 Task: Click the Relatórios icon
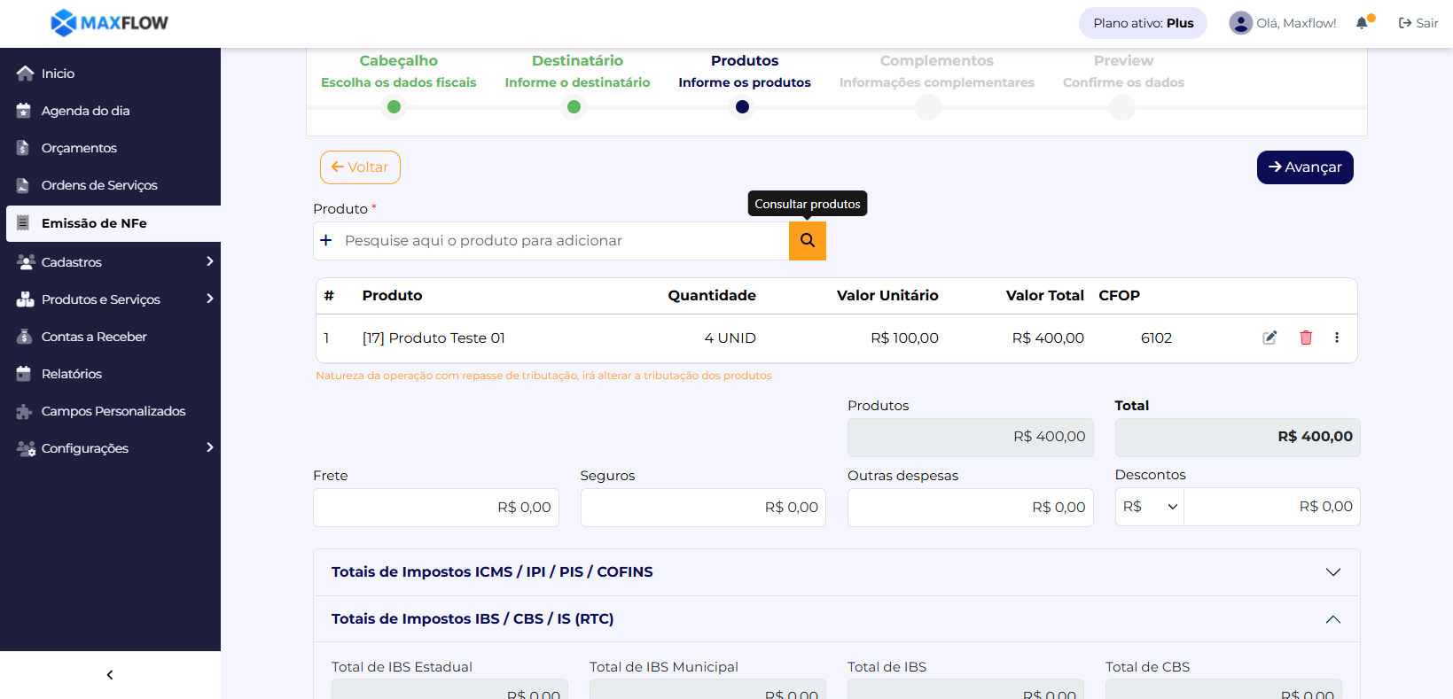[x=24, y=374]
